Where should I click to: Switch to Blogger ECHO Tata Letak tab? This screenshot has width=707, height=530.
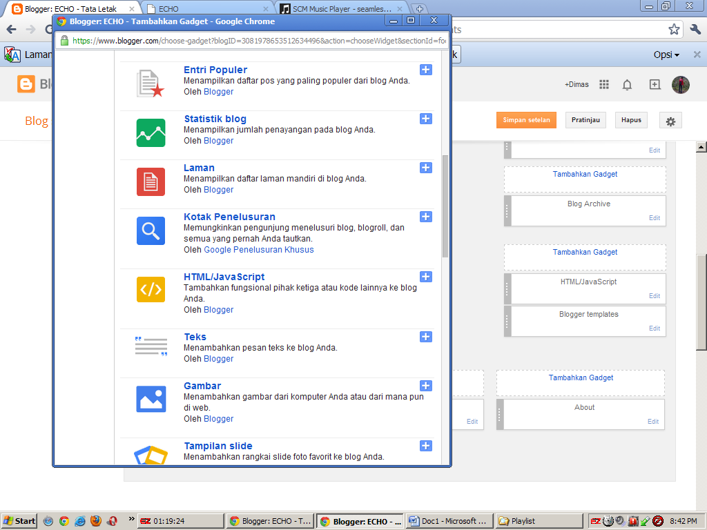click(72, 8)
